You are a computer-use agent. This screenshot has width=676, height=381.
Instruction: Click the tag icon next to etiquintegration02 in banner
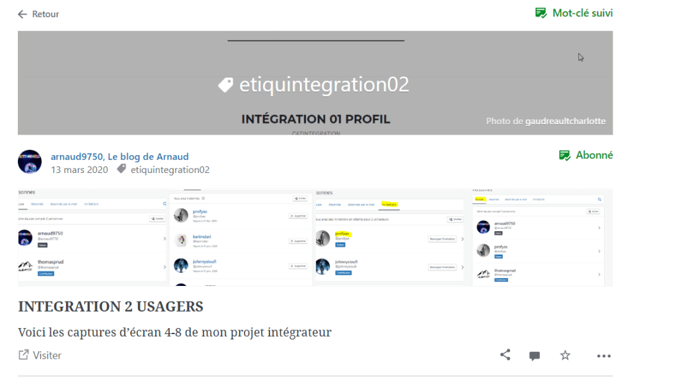[225, 85]
